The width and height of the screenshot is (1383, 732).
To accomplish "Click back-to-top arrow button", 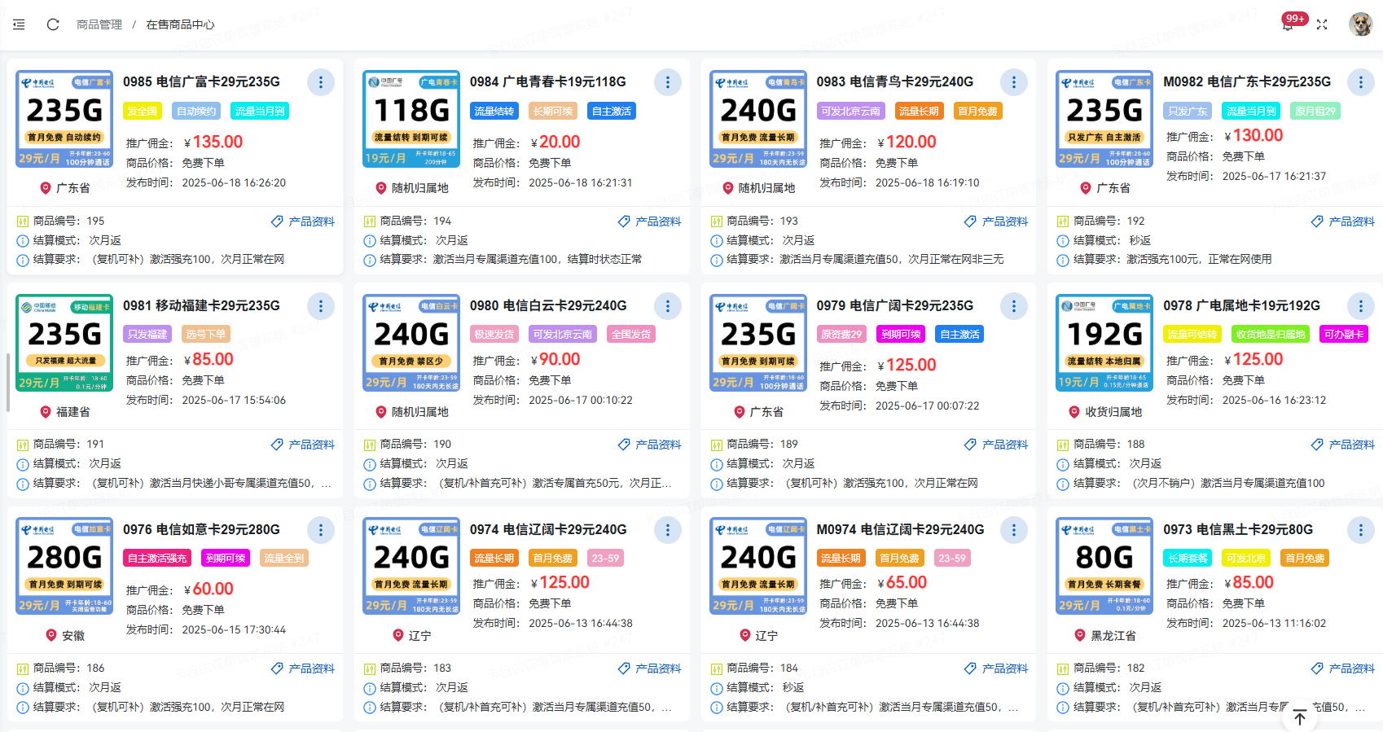I will click(x=1300, y=717).
